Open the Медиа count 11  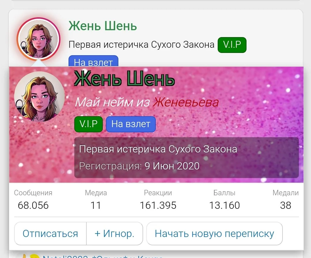click(x=96, y=205)
